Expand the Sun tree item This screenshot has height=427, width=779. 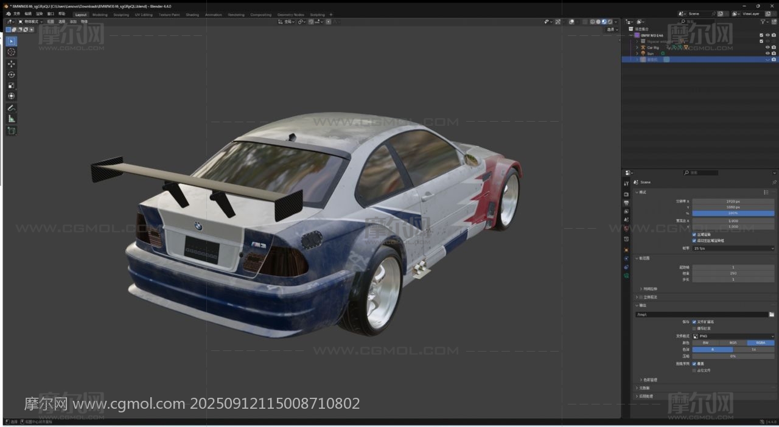[x=637, y=54]
